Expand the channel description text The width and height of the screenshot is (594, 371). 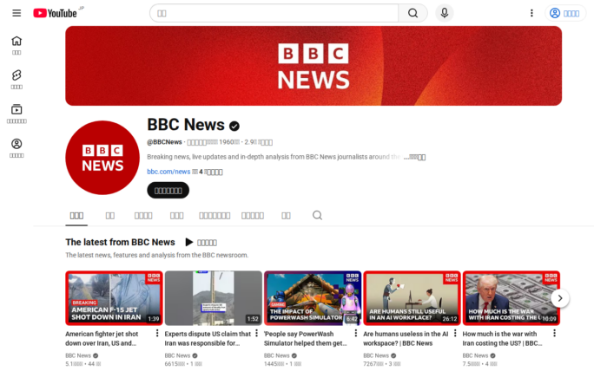[x=416, y=158]
